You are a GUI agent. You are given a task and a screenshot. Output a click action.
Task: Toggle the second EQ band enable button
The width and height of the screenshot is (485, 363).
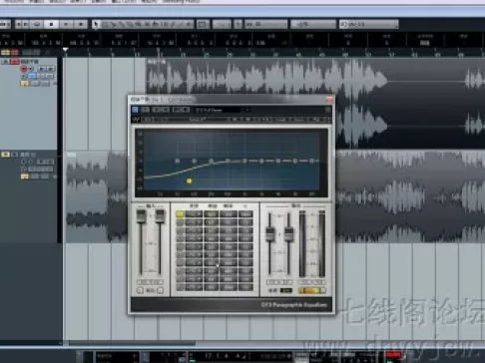tap(180, 222)
